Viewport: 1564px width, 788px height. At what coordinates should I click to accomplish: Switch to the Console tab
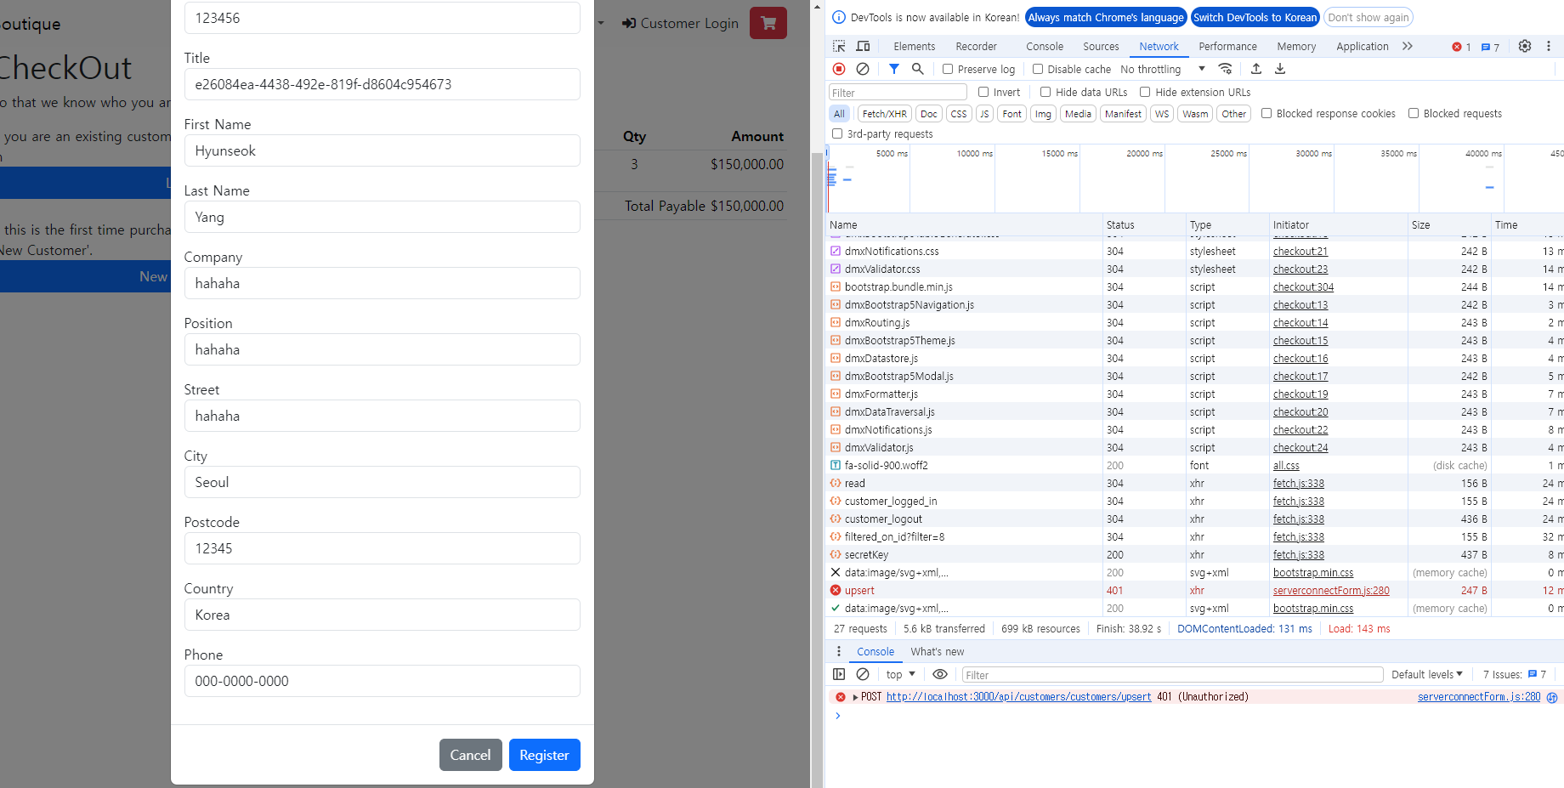click(1044, 46)
